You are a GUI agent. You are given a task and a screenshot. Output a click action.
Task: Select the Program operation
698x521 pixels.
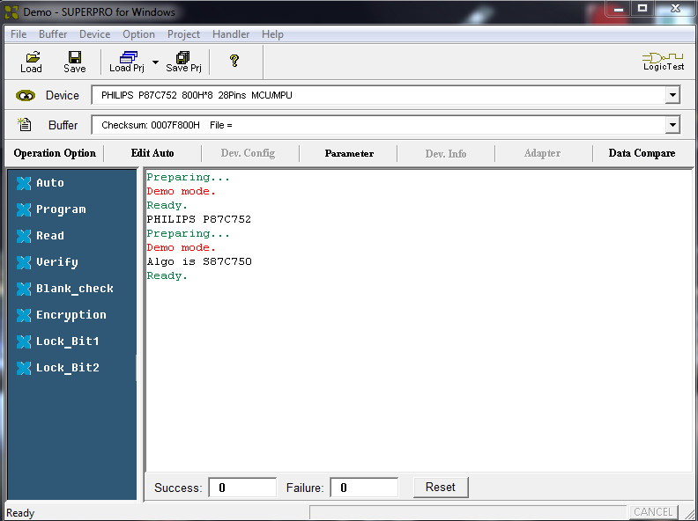pos(61,209)
